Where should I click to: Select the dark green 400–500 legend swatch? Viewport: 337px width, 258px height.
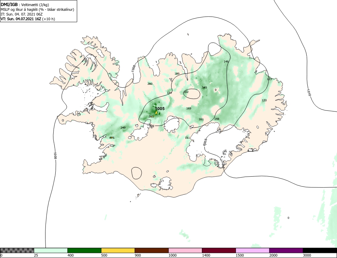click(84, 251)
